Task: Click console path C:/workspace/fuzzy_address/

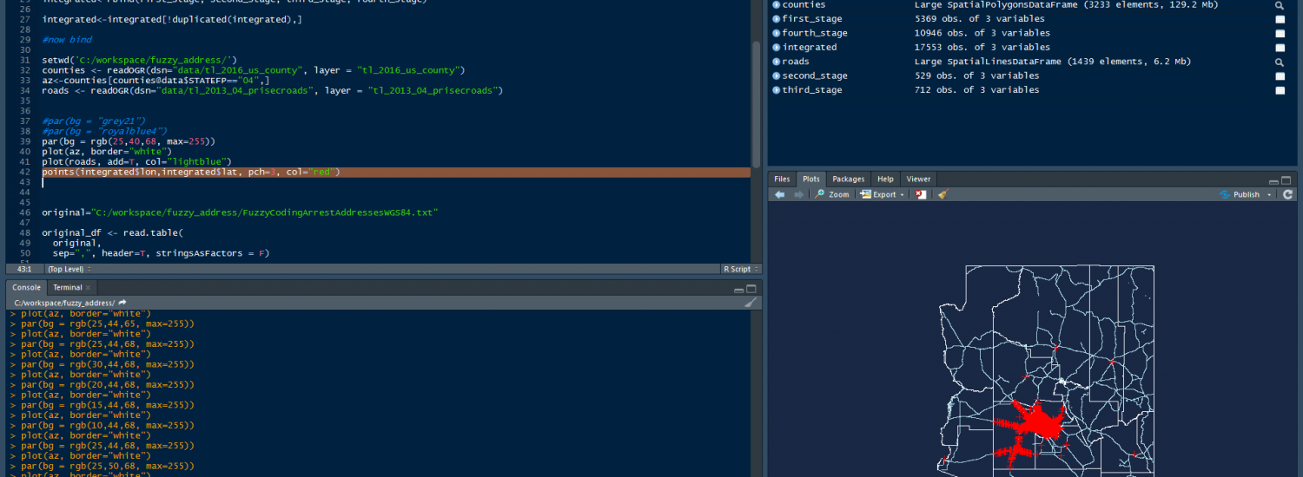Action: 64,303
